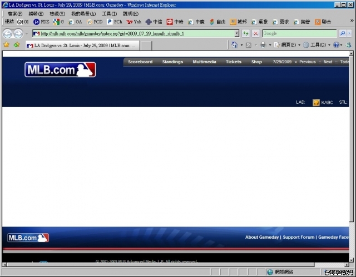
Task: Click the Google search box
Action: [299, 33]
